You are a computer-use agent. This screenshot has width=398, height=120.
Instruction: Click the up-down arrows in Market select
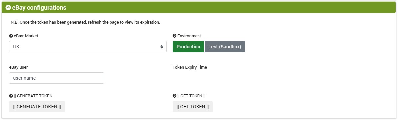coord(162,47)
